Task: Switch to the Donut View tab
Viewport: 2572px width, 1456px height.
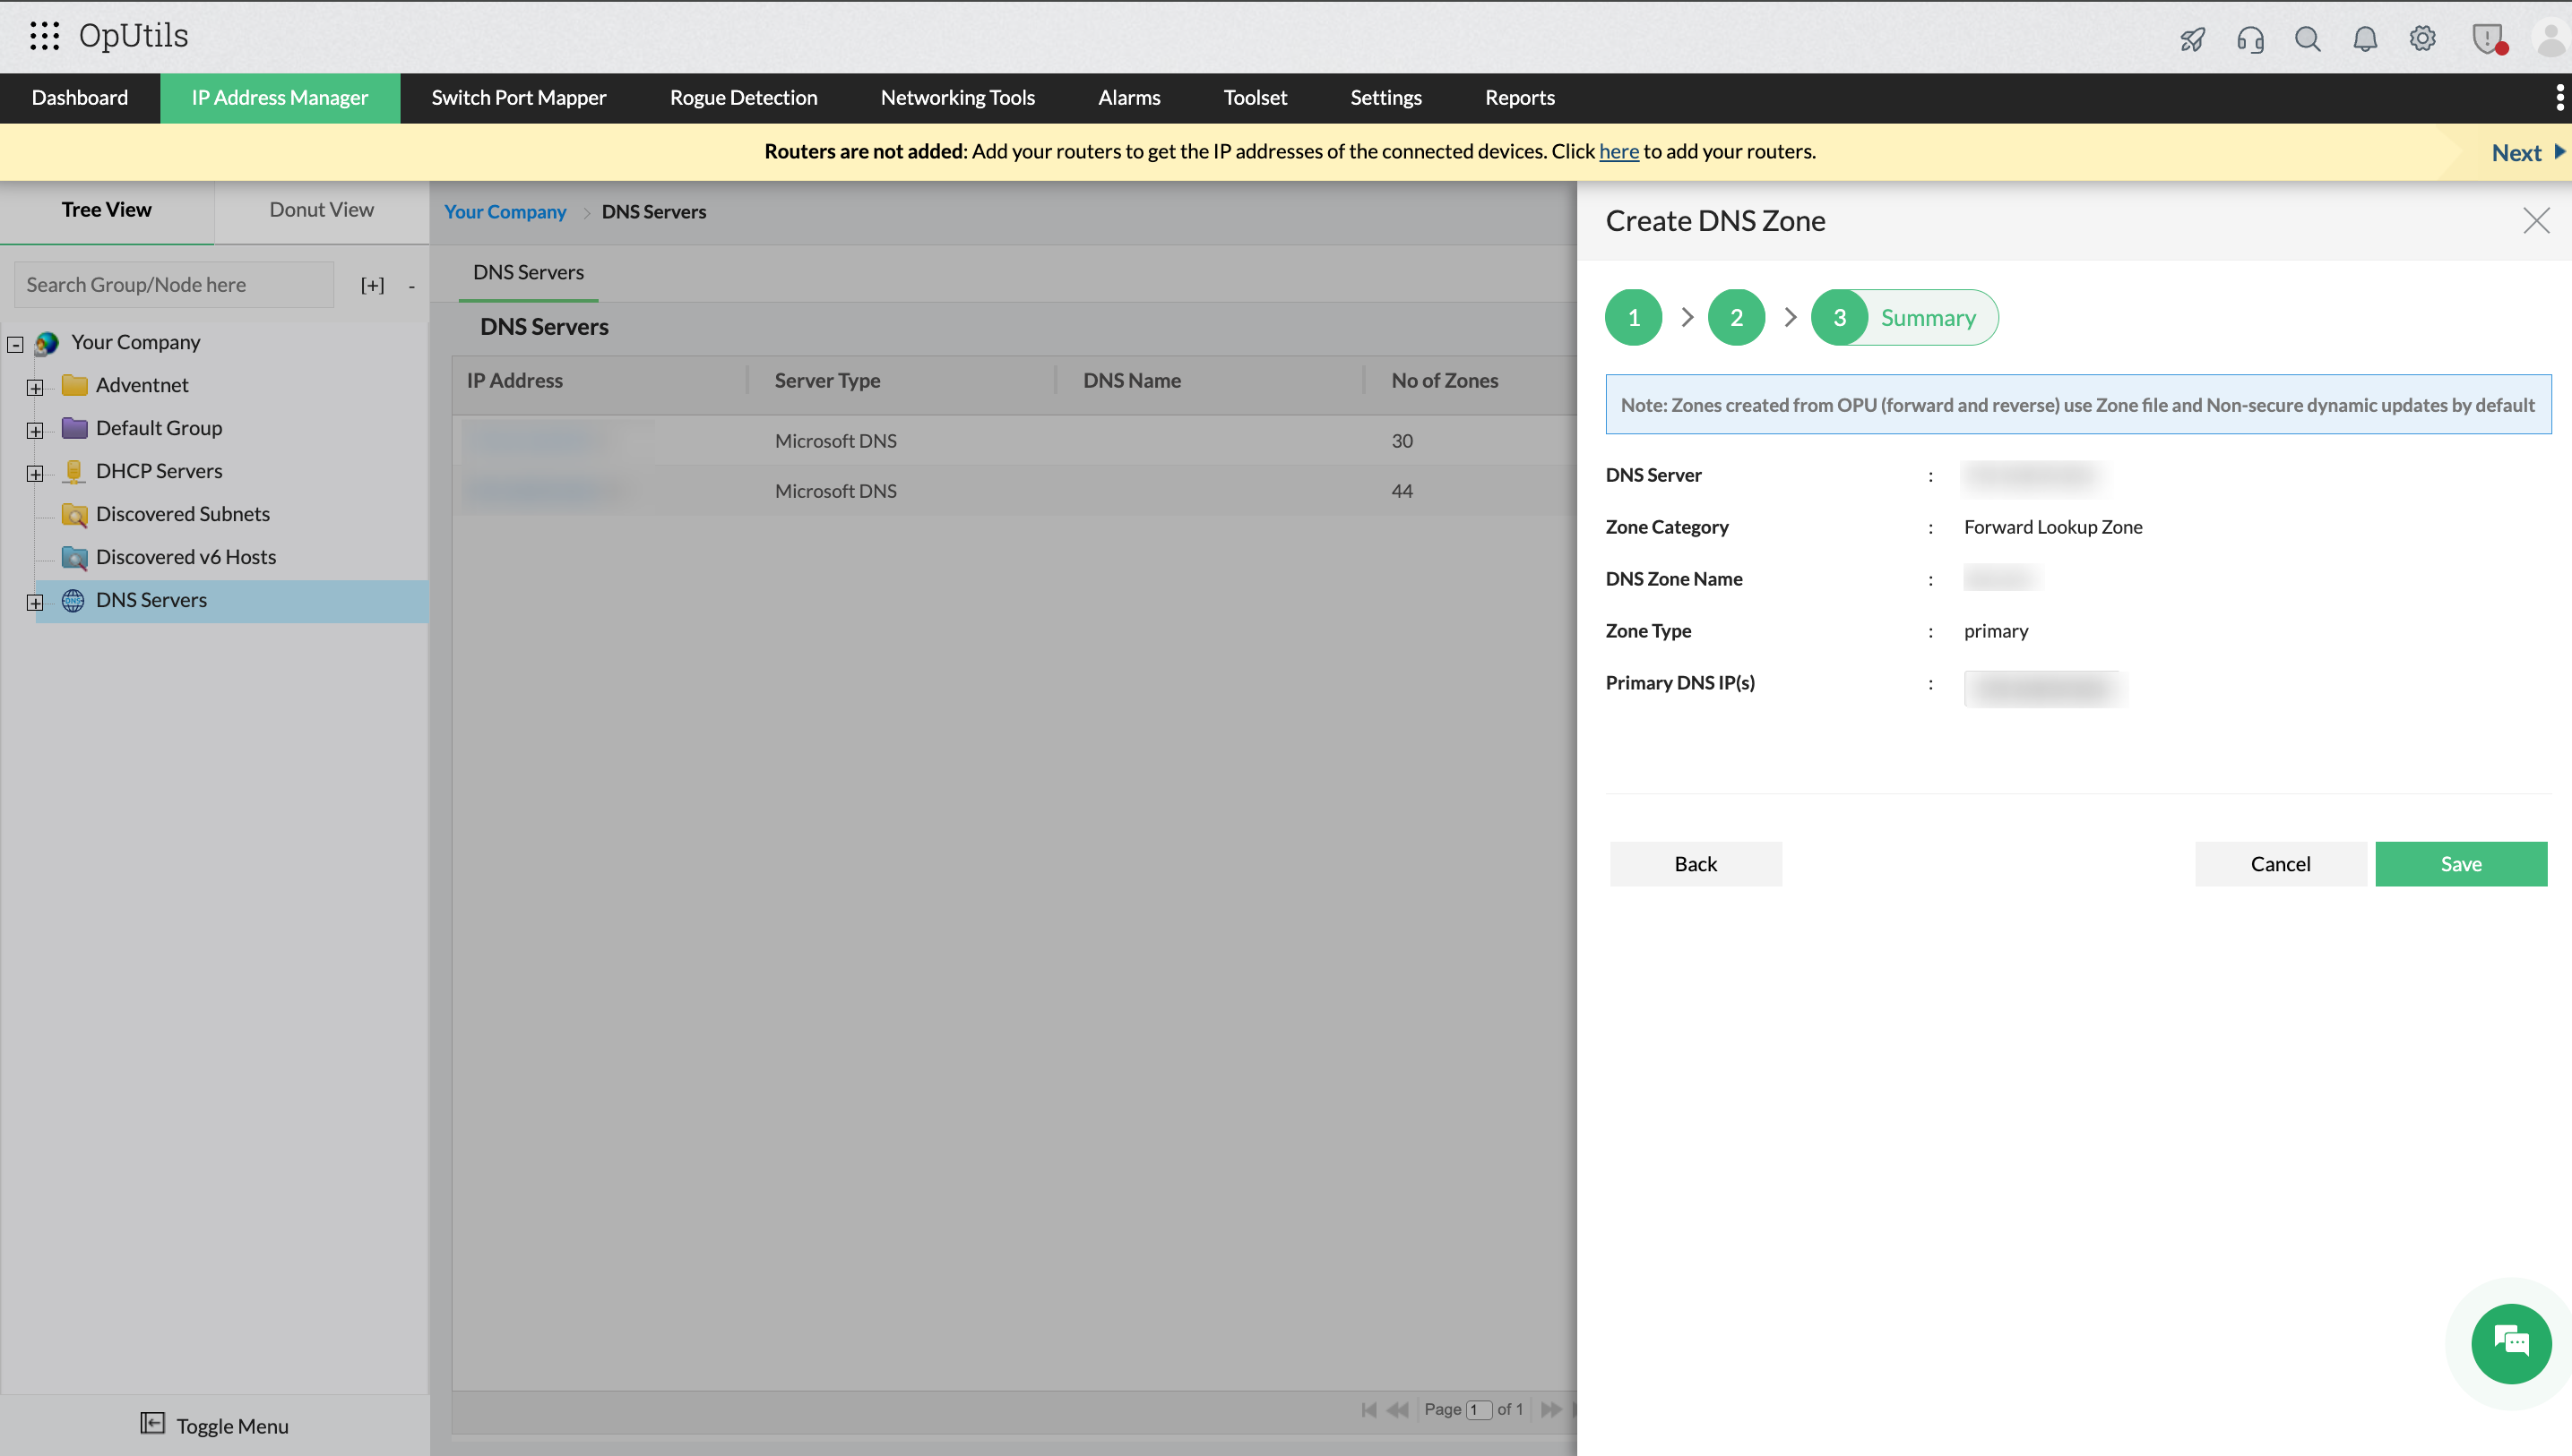Action: coord(321,210)
